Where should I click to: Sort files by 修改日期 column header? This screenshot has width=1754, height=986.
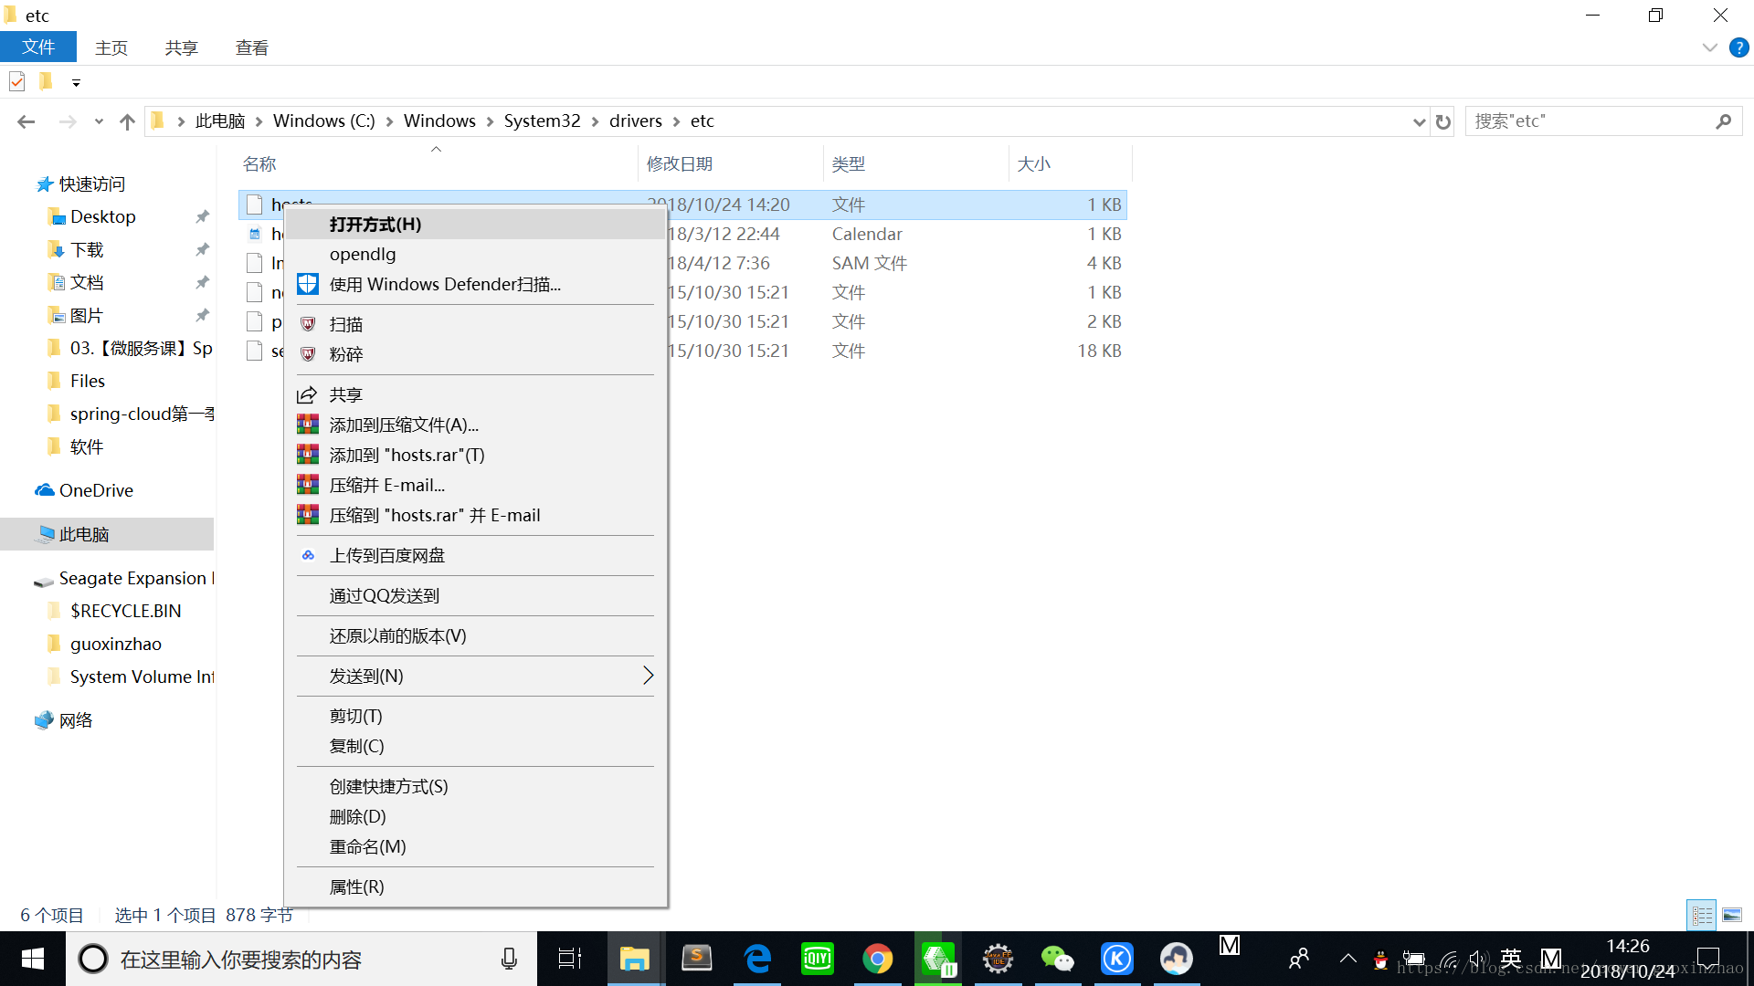click(x=731, y=163)
